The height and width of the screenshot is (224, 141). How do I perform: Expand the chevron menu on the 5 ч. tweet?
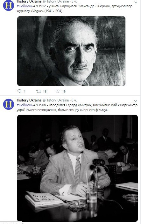[x=136, y=2]
